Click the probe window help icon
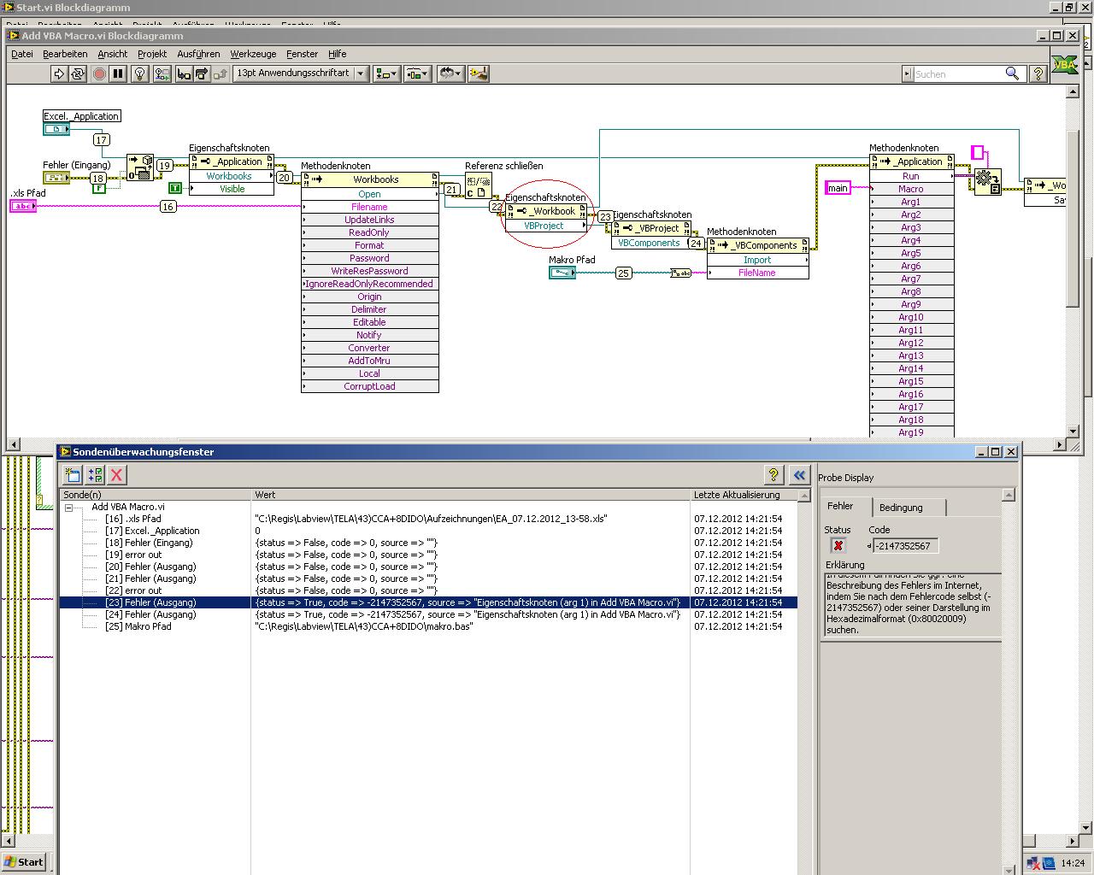The height and width of the screenshot is (875, 1094). 773,475
